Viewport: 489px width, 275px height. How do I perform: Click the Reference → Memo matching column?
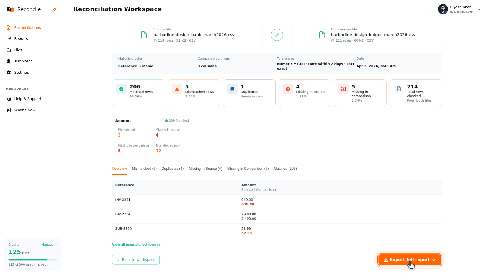tap(136, 66)
